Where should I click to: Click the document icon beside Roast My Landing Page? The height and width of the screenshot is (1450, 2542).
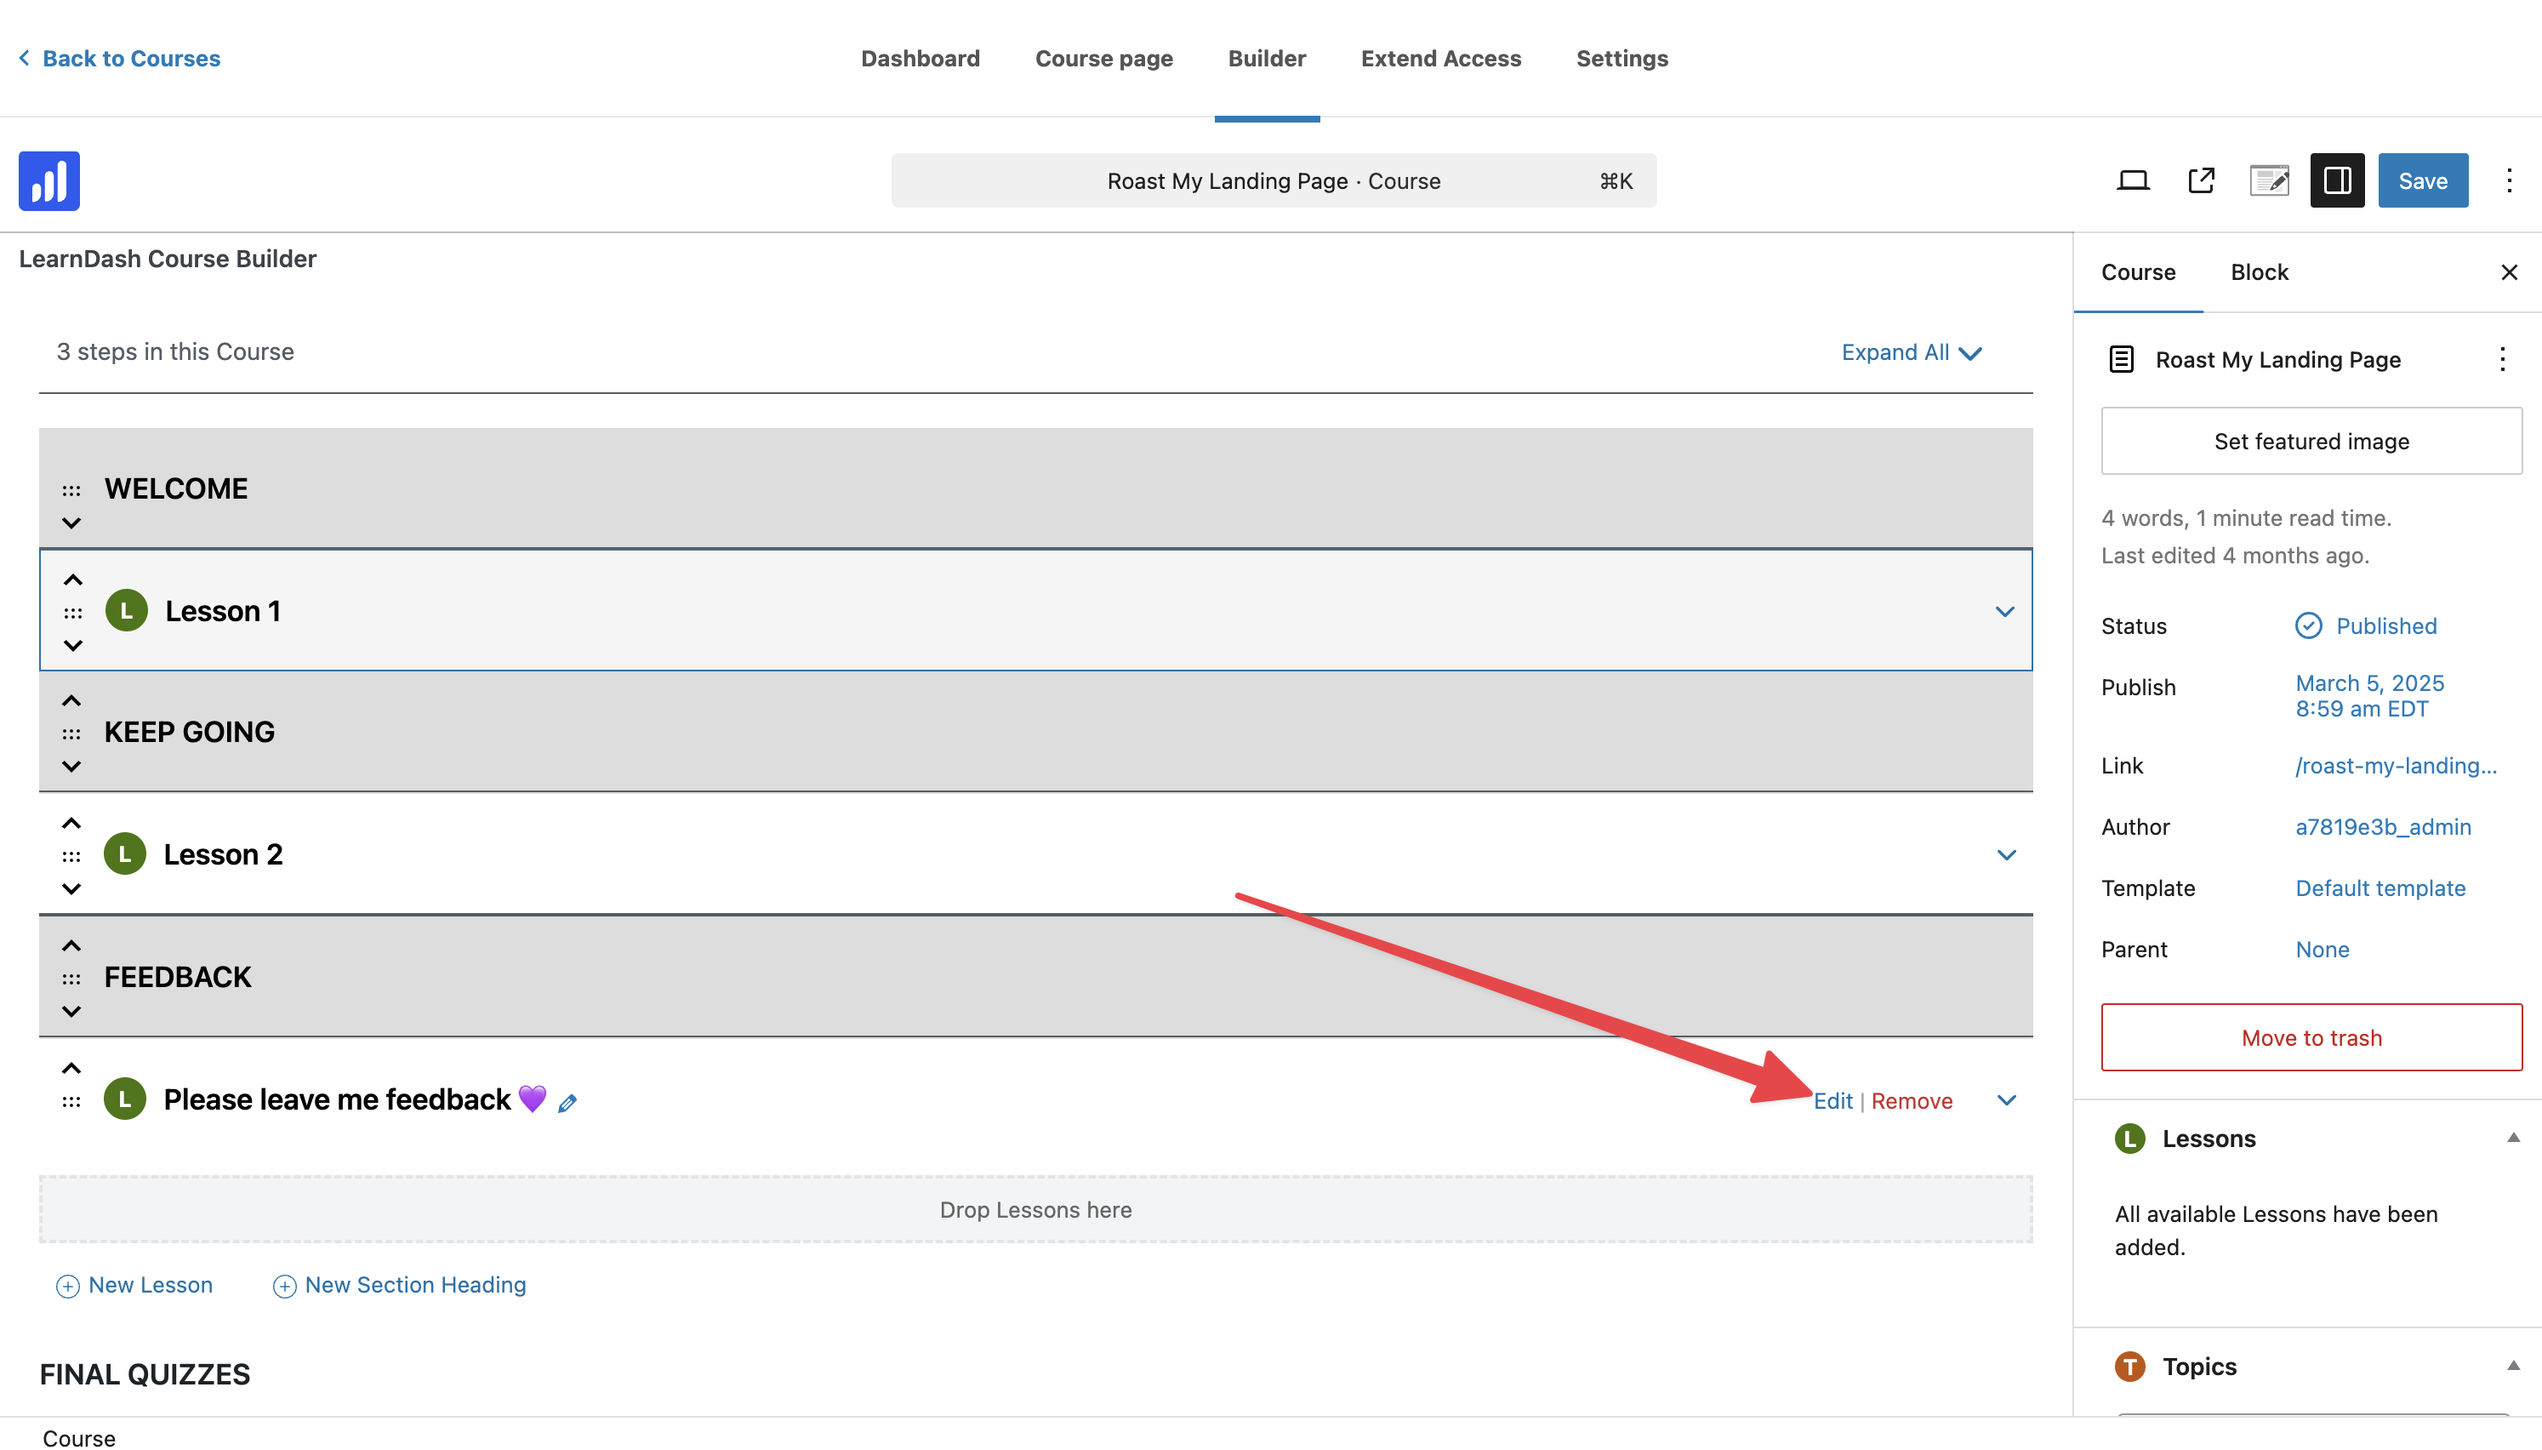tap(2121, 359)
